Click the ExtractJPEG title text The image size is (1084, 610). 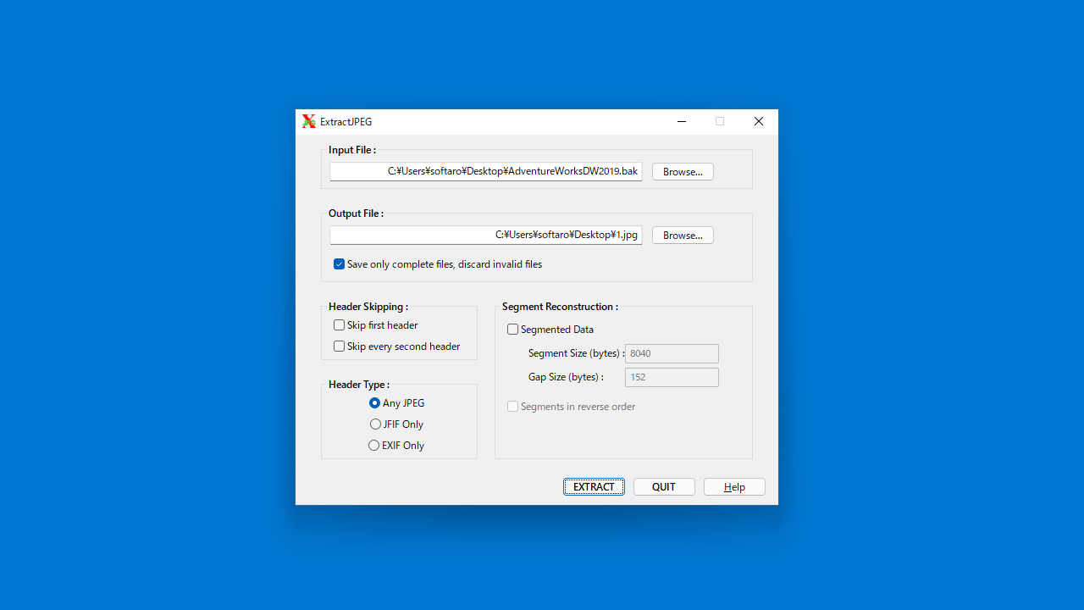tap(346, 122)
